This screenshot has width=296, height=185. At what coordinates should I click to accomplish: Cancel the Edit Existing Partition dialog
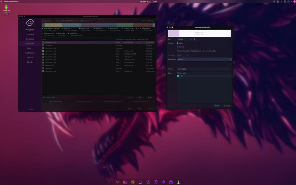tap(227, 106)
